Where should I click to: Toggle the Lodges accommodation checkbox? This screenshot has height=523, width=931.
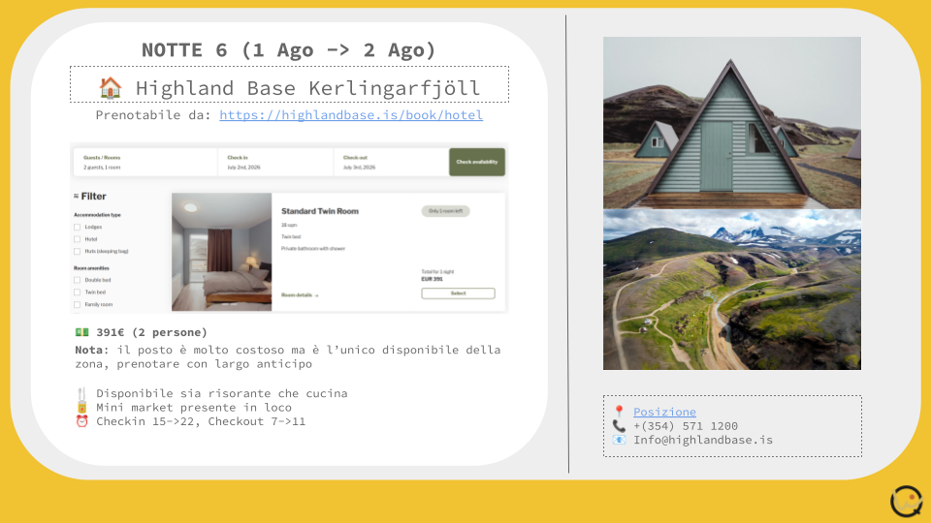tap(78, 227)
